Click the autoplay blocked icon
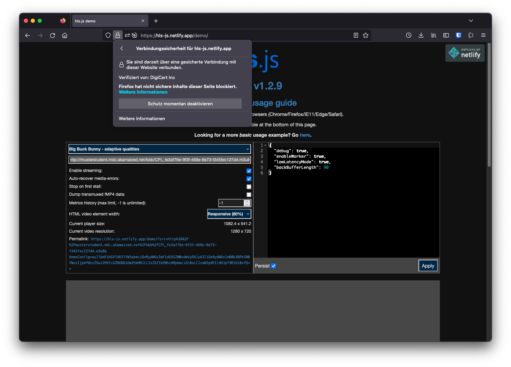Image resolution: width=511 pixels, height=367 pixels. click(135, 35)
